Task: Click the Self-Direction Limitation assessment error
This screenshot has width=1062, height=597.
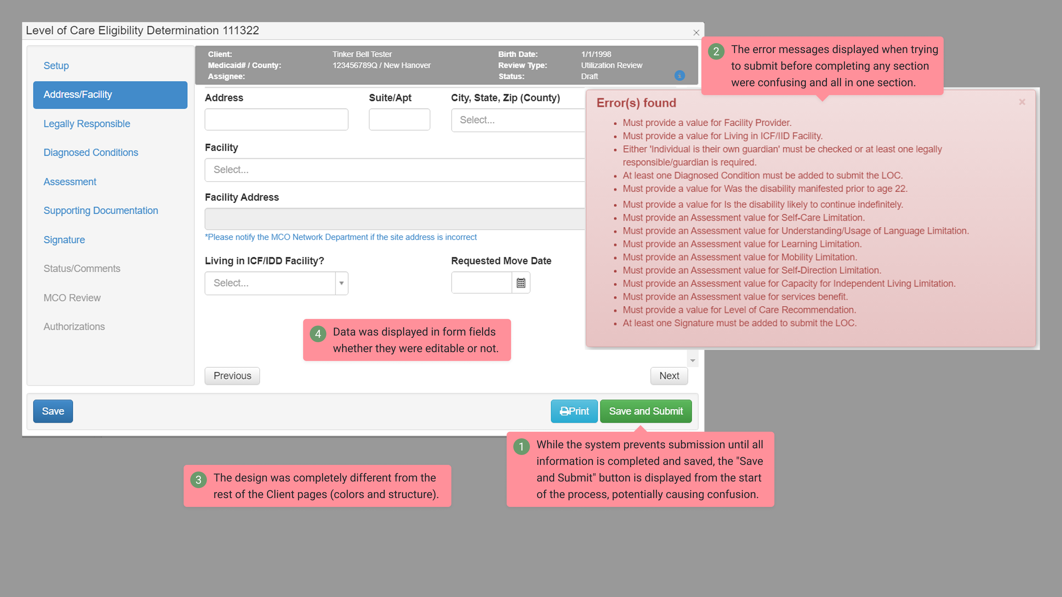Action: click(752, 270)
